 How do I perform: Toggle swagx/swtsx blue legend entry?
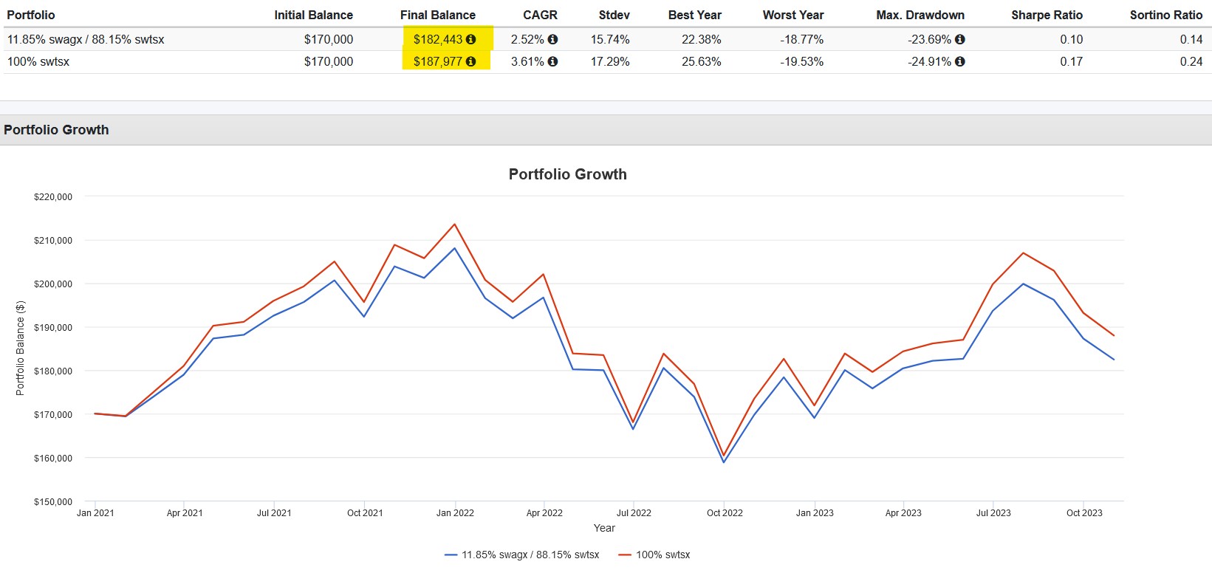(522, 555)
